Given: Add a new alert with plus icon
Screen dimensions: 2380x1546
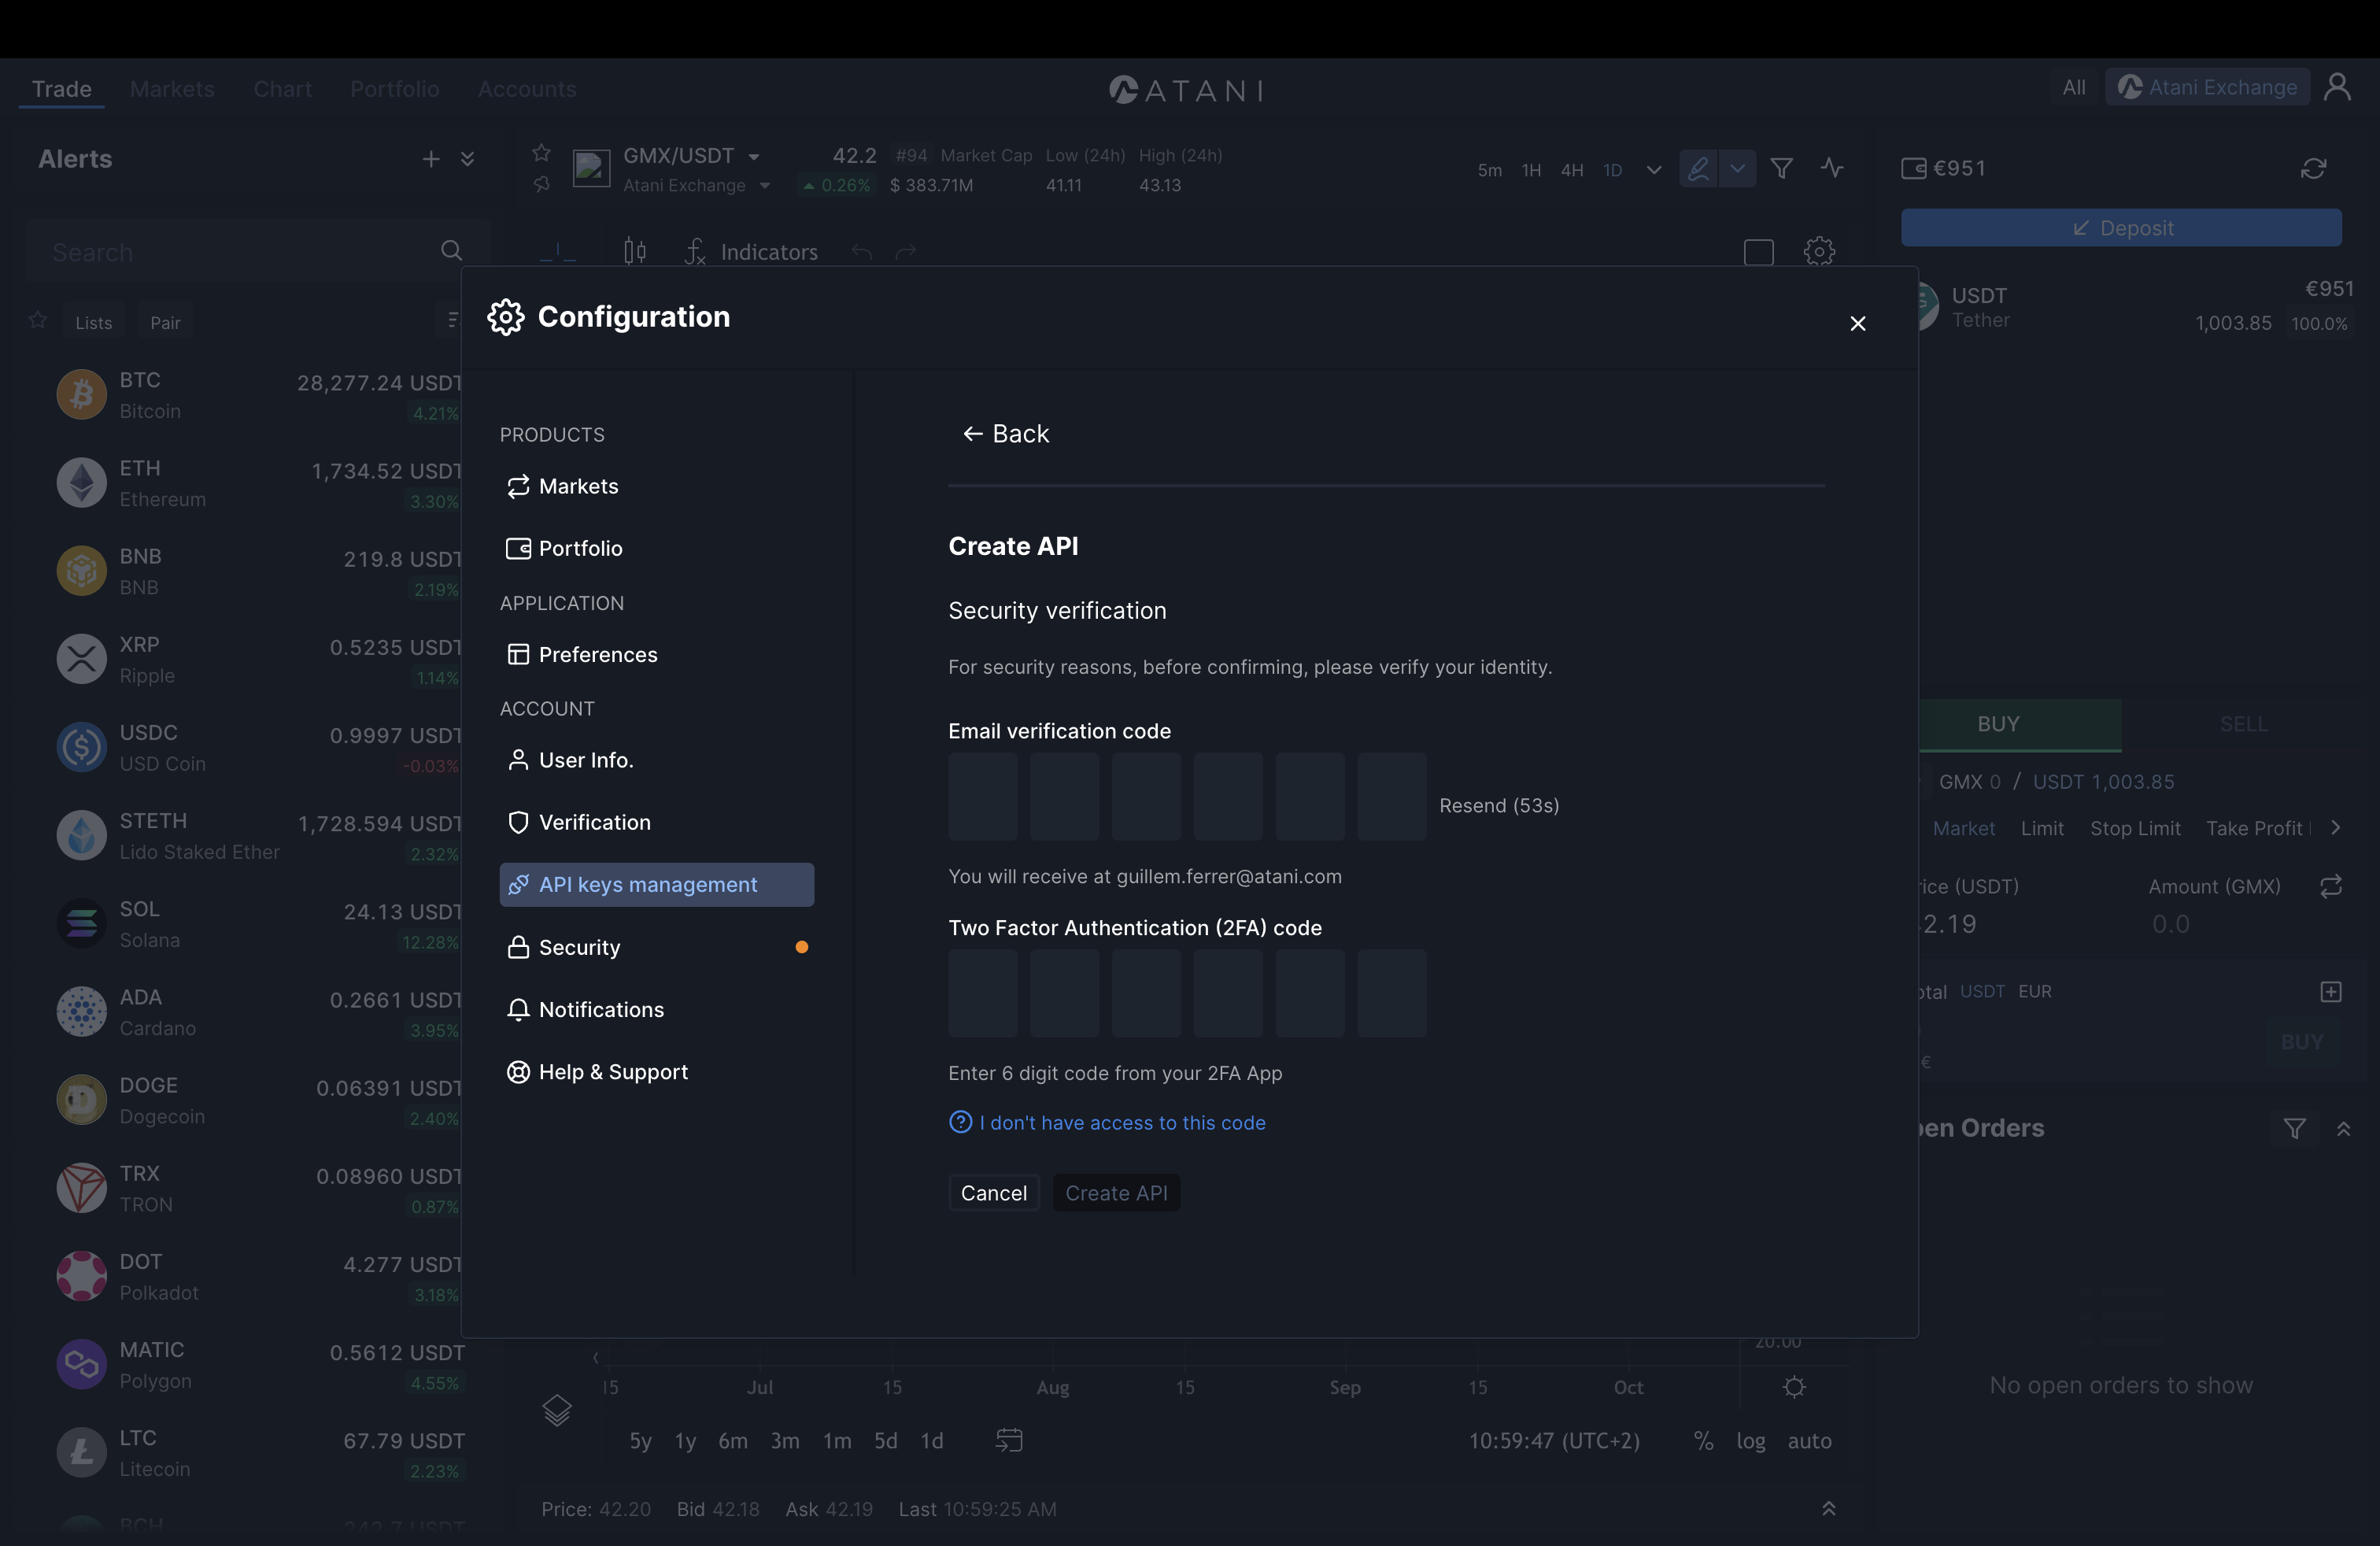Looking at the screenshot, I should tap(431, 159).
